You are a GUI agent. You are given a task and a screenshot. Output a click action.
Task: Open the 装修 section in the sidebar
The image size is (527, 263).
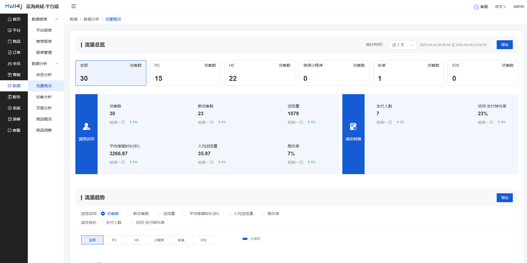click(14, 119)
